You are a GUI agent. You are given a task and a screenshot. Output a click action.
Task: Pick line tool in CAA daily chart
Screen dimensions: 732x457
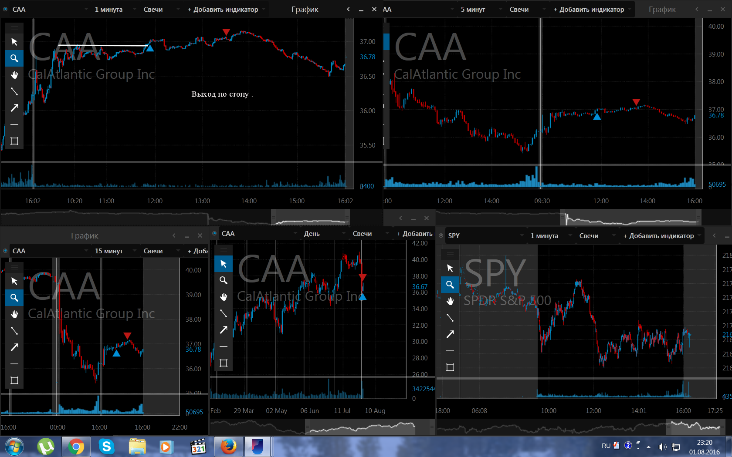pos(224,313)
